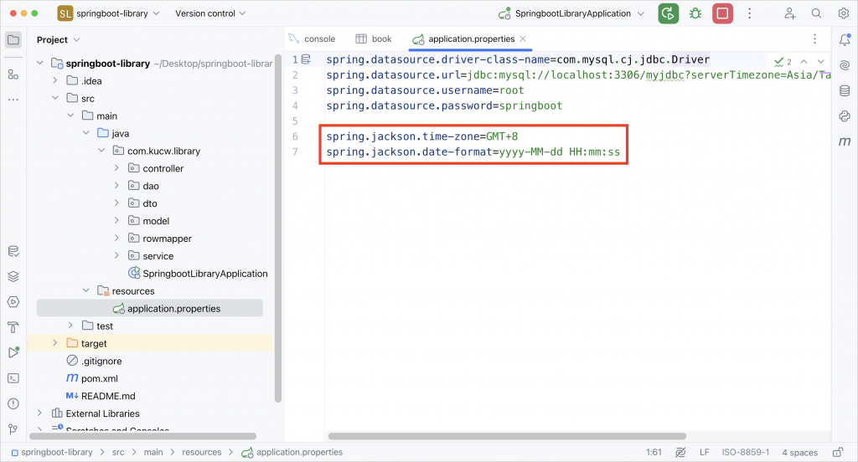Click the editor horizontal scrollbar
Screen dimensions: 858x462
point(507,436)
